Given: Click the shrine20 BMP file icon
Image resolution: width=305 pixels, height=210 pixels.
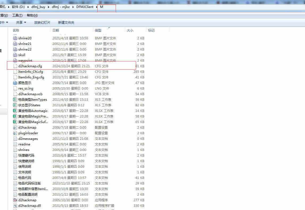Looking at the screenshot, I should tap(15, 38).
